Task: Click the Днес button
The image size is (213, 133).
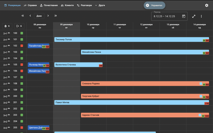Action: (39, 16)
